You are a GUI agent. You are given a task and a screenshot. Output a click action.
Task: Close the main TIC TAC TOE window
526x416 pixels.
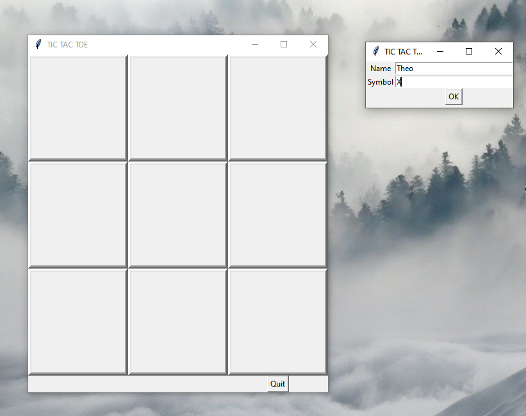pyautogui.click(x=313, y=44)
